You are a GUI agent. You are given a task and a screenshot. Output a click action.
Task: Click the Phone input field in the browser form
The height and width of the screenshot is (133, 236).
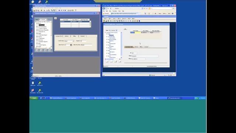pyautogui.click(x=139, y=59)
